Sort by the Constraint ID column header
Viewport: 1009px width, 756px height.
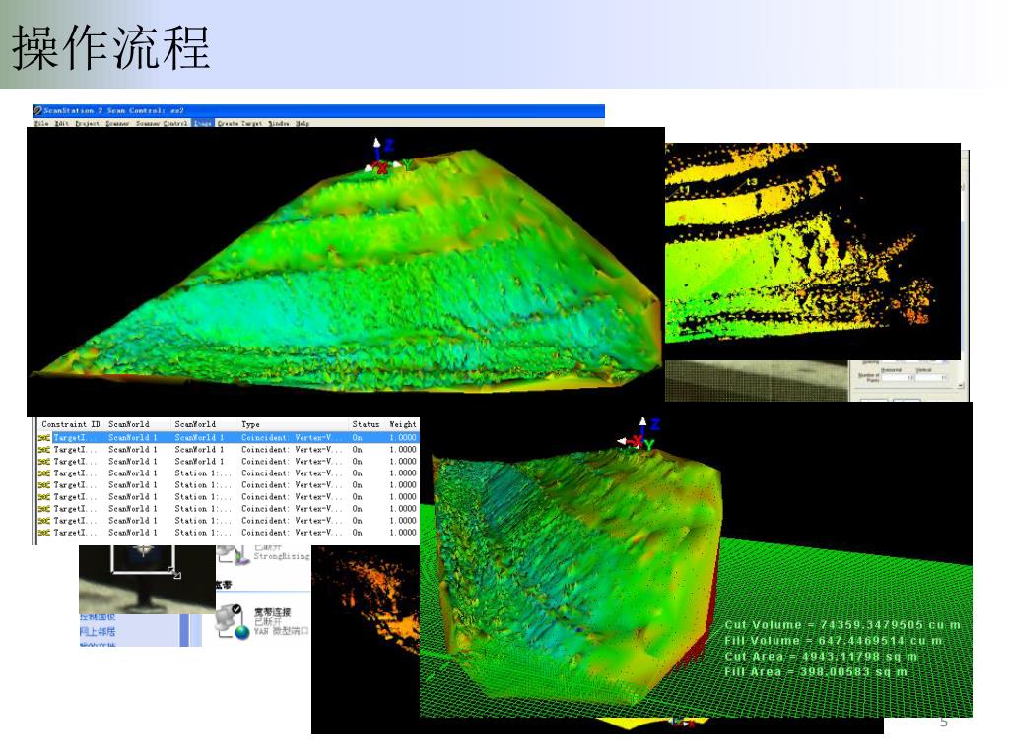[71, 424]
